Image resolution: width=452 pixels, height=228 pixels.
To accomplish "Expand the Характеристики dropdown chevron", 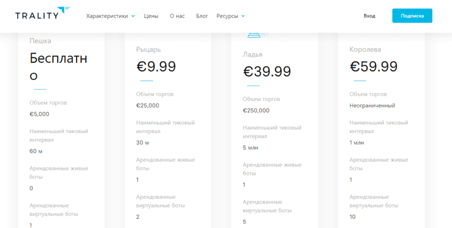I will [133, 16].
